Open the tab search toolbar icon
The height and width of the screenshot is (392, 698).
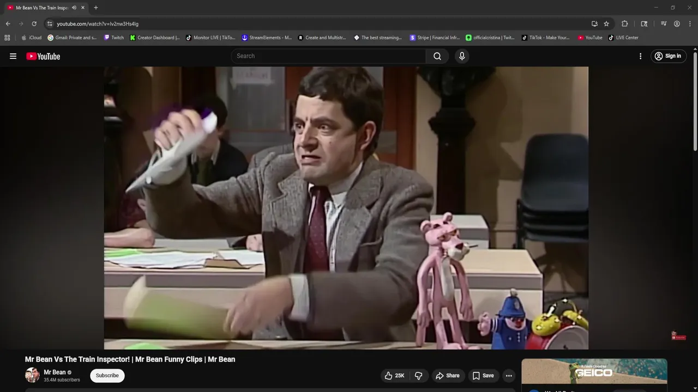pyautogui.click(x=644, y=24)
